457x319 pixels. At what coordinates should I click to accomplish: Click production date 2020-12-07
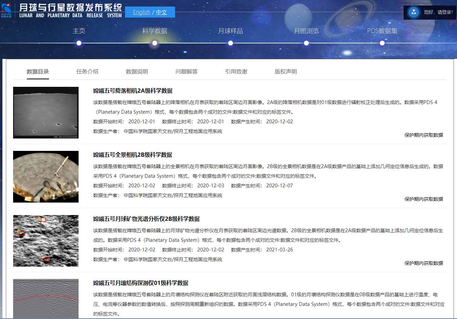coord(280,186)
